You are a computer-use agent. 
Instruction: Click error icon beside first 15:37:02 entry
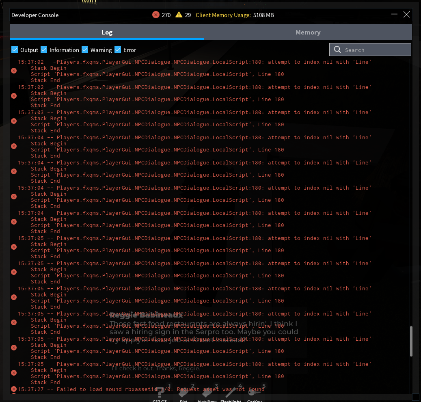(x=14, y=71)
